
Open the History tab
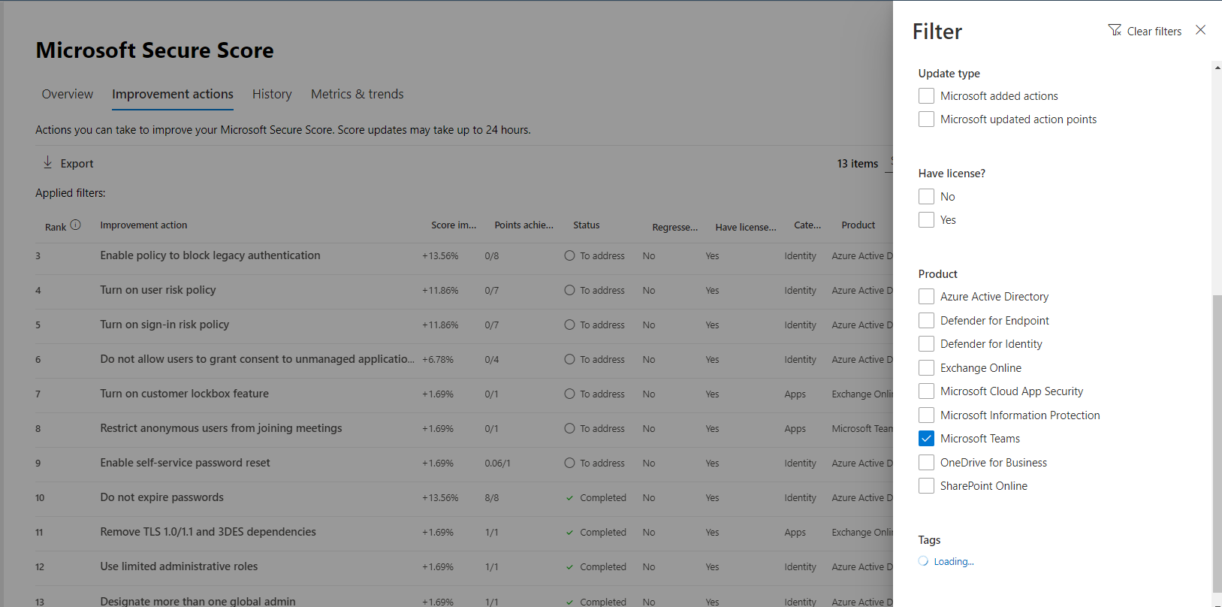click(272, 94)
